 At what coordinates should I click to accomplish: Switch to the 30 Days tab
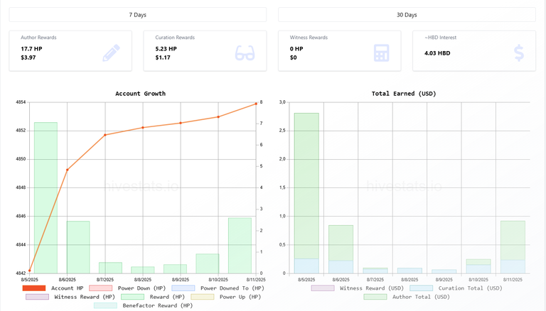coord(407,15)
